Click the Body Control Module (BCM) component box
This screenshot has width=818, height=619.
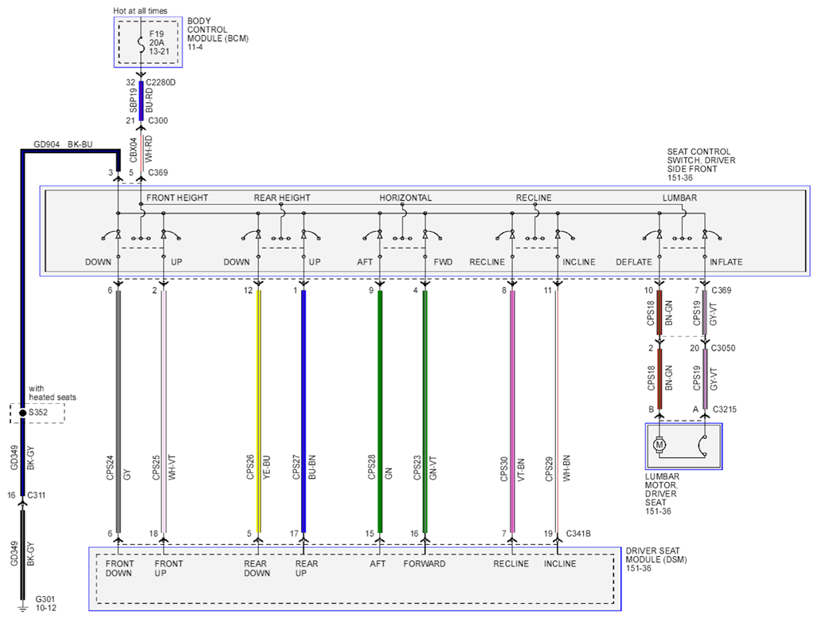[148, 41]
